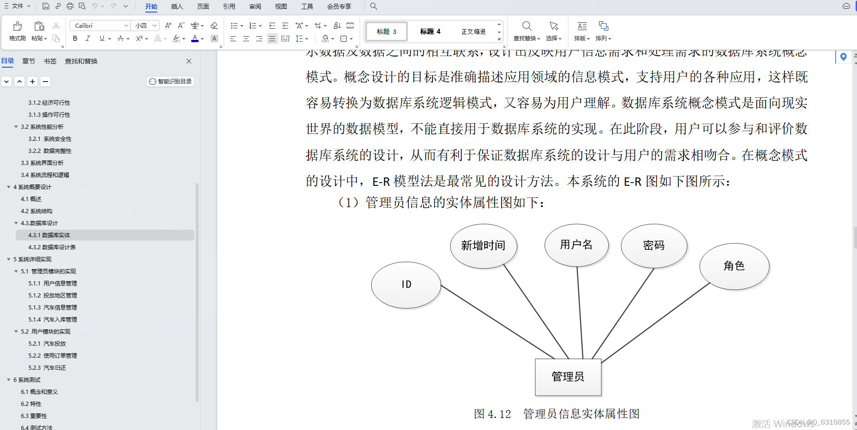Viewport: 857px width, 430px height.
Task: Click the Redo arrow icon
Action: point(114,6)
